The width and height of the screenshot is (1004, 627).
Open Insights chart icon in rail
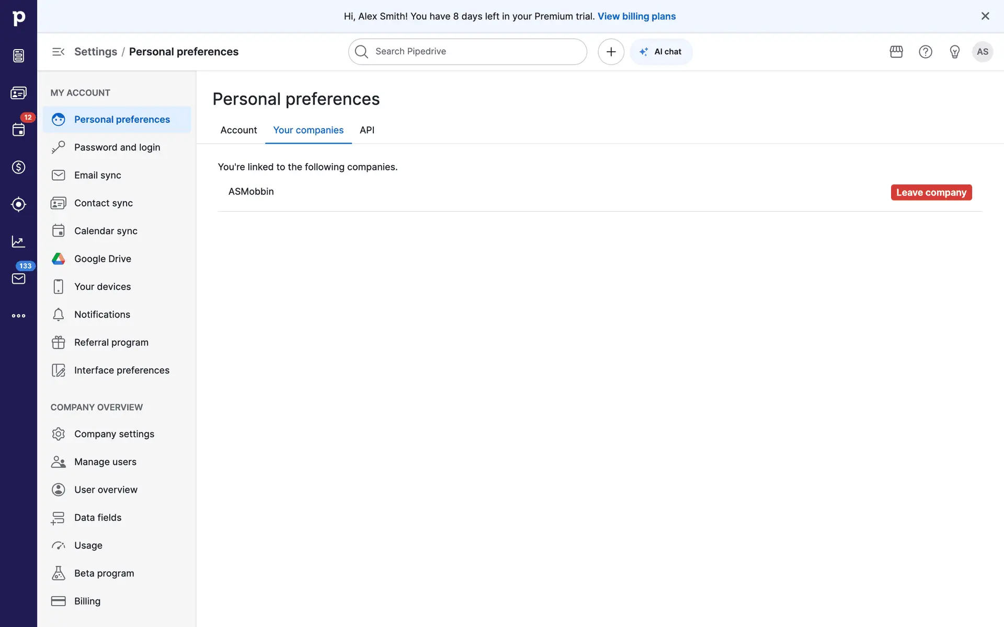[18, 241]
